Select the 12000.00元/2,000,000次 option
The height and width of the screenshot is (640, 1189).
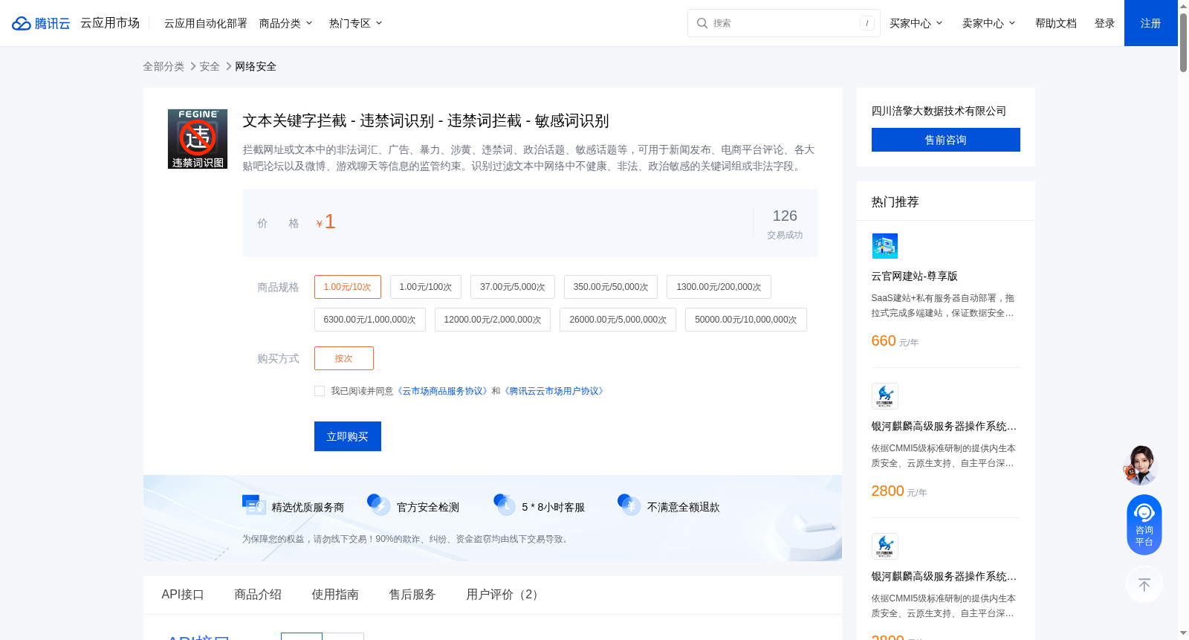493,320
